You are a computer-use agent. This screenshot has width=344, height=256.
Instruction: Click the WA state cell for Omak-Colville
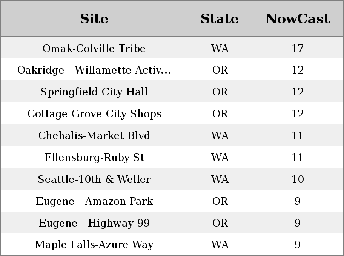220,49
